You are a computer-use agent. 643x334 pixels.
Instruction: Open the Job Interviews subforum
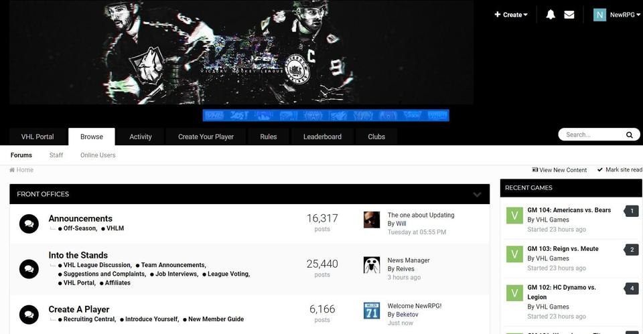coord(177,274)
